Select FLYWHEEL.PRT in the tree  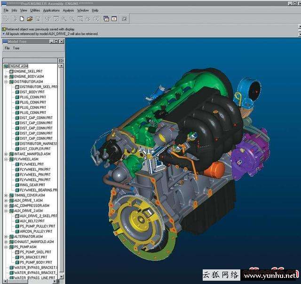pos(32,164)
